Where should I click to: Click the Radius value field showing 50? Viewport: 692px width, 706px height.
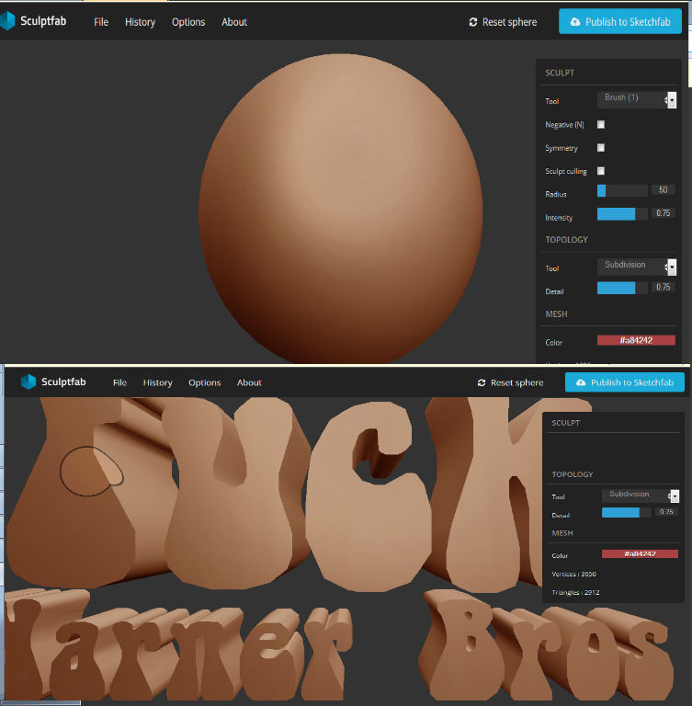point(664,190)
